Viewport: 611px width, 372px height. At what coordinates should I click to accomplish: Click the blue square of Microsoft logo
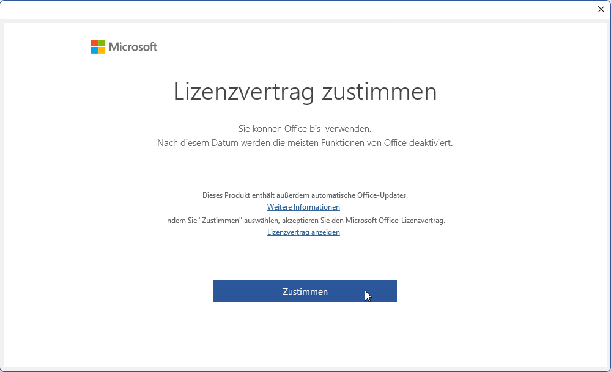coord(94,50)
